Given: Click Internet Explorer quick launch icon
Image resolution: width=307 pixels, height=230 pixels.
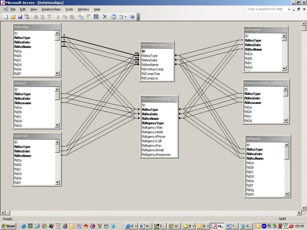Looking at the screenshot, I should (24, 226).
